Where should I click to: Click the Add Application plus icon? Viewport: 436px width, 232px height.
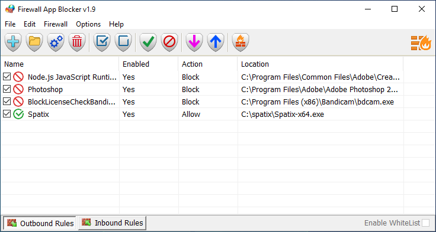click(x=13, y=42)
